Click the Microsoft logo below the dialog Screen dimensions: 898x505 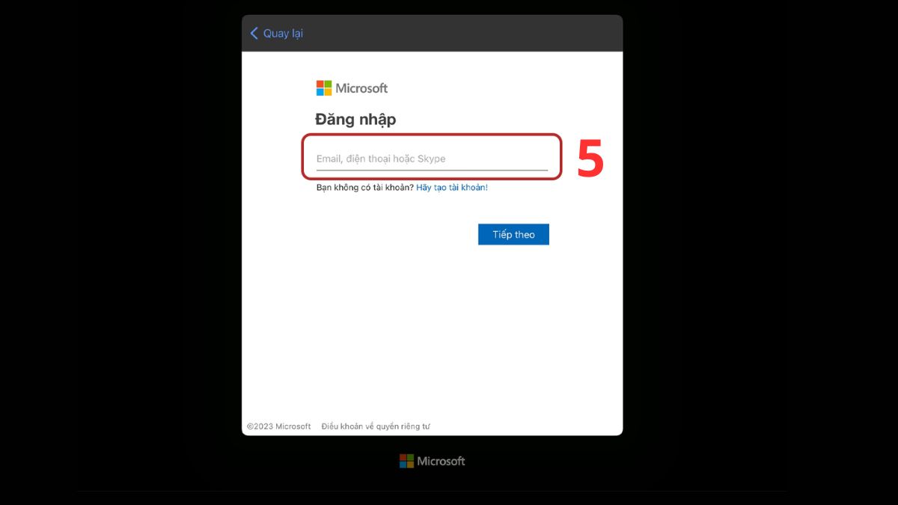click(433, 461)
